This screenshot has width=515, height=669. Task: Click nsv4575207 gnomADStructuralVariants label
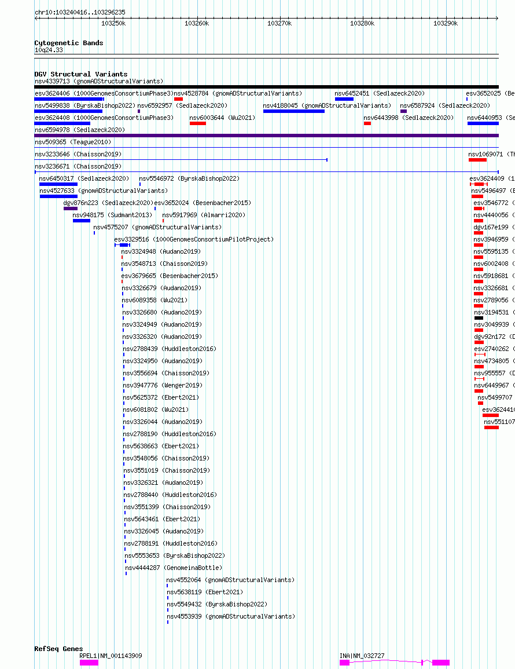[157, 227]
